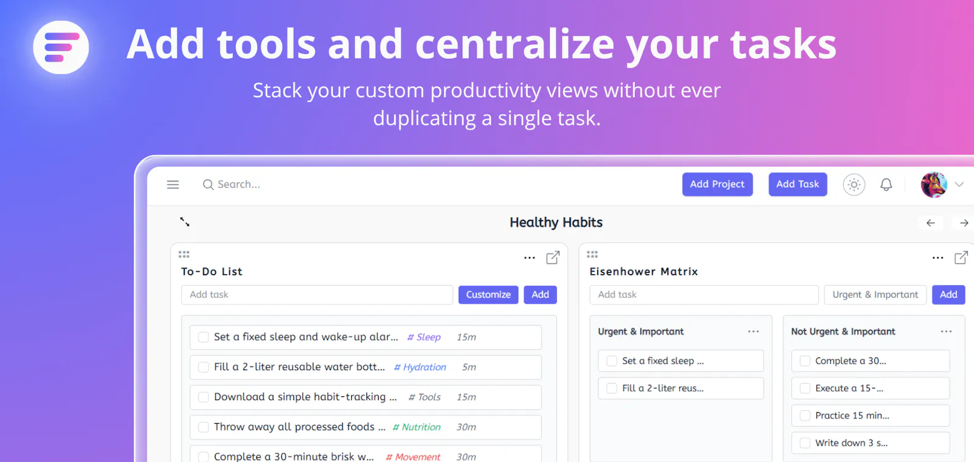Viewport: 974px width, 462px height.
Task: Click the expand arrows icon beside Healthy Habits
Action: coord(185,222)
